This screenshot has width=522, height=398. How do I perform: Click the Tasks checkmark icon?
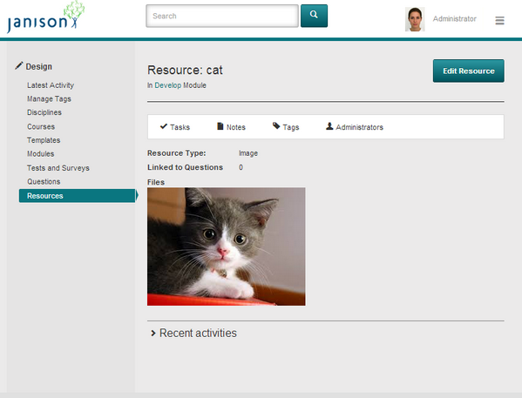click(164, 126)
